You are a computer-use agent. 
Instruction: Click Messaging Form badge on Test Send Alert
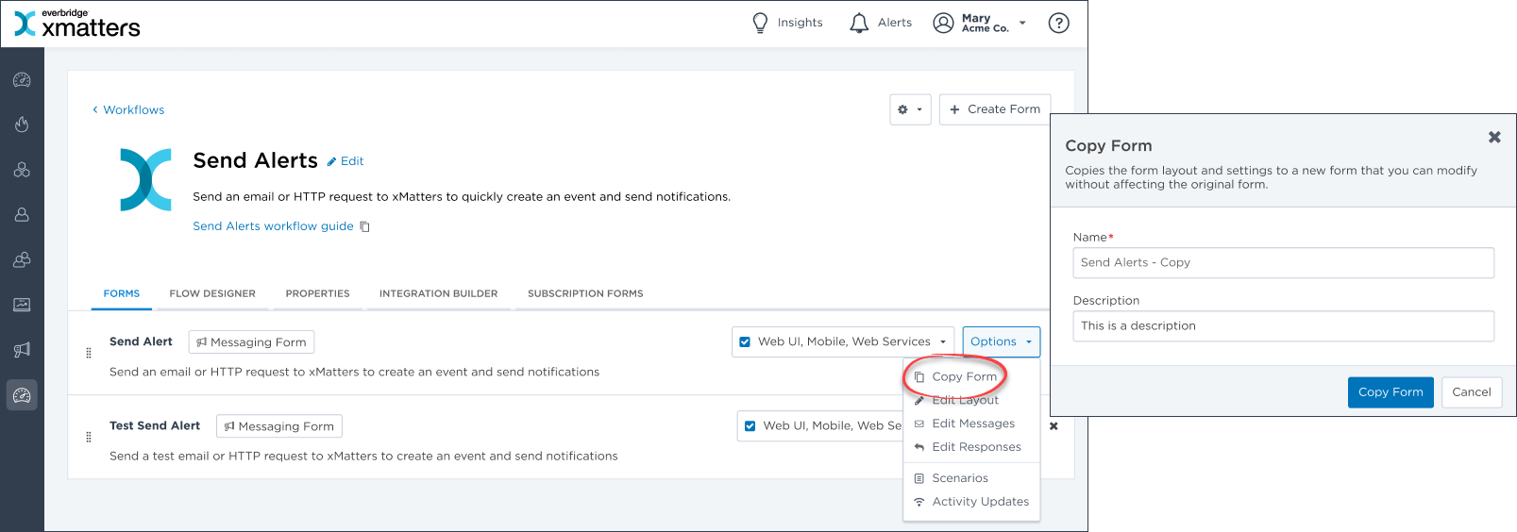click(x=279, y=425)
